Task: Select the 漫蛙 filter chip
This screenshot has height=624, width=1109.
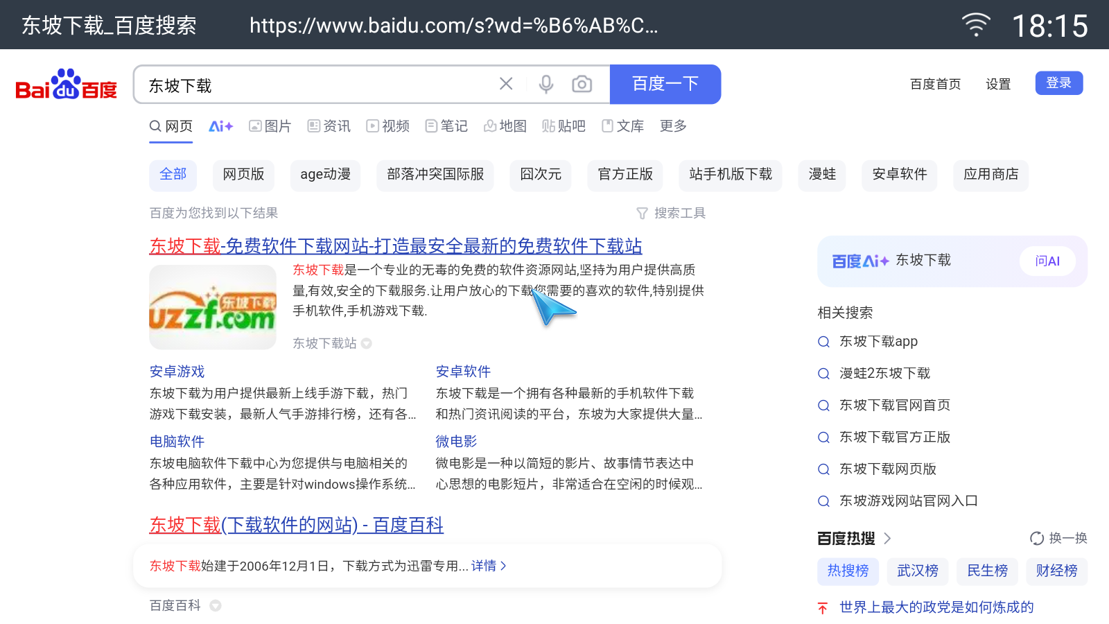Action: 822,175
